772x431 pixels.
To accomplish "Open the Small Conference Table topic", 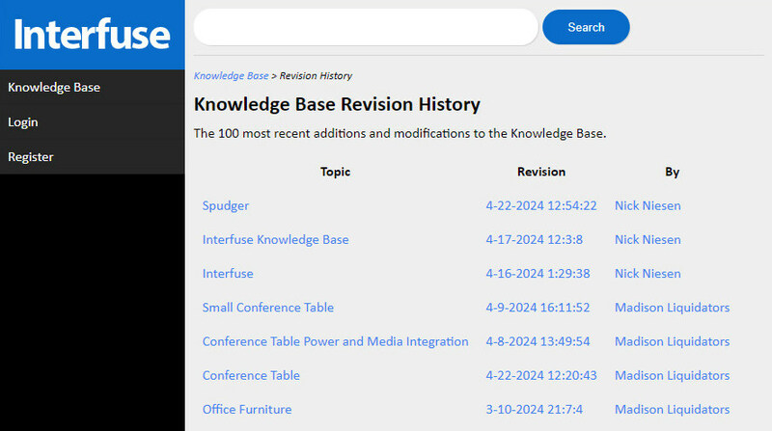I will pos(268,308).
